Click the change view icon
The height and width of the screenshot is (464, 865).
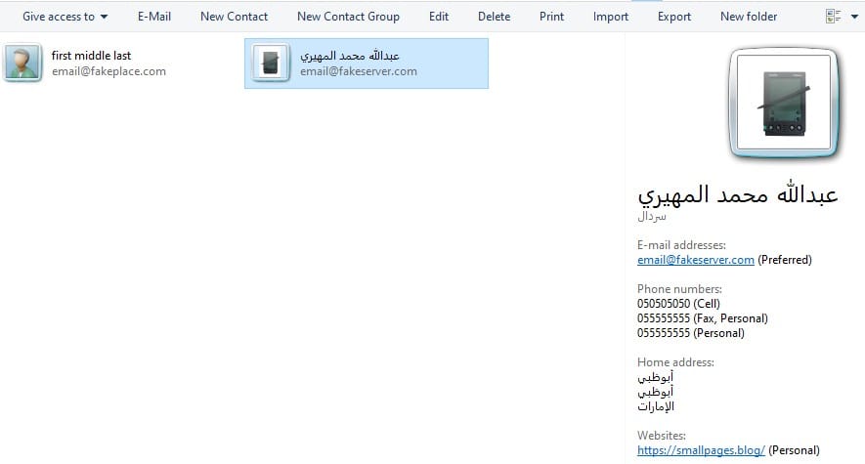tap(833, 17)
